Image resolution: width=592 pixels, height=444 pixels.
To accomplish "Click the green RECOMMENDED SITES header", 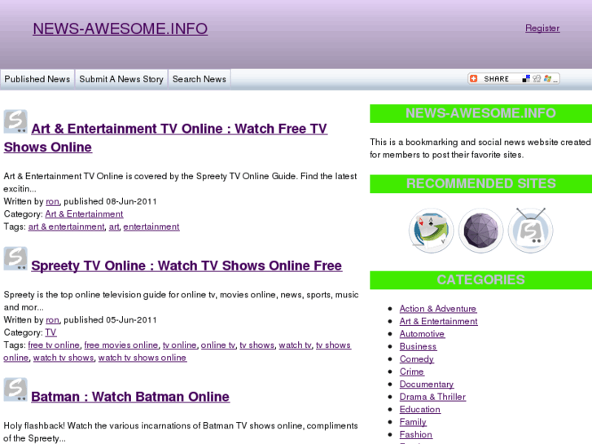I will tap(480, 183).
